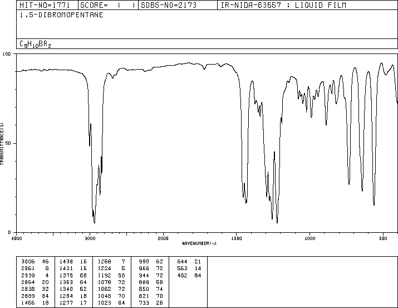Select peak 944 in the peak table
398x308 pixels.
click(x=144, y=275)
